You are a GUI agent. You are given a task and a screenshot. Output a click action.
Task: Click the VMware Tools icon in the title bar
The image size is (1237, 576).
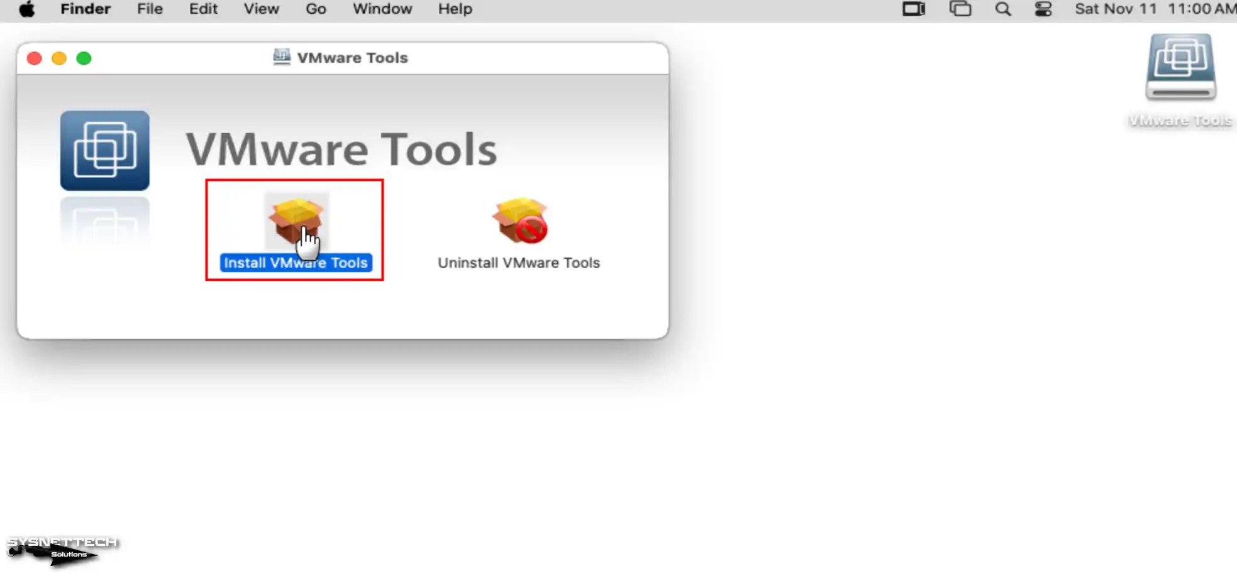281,57
